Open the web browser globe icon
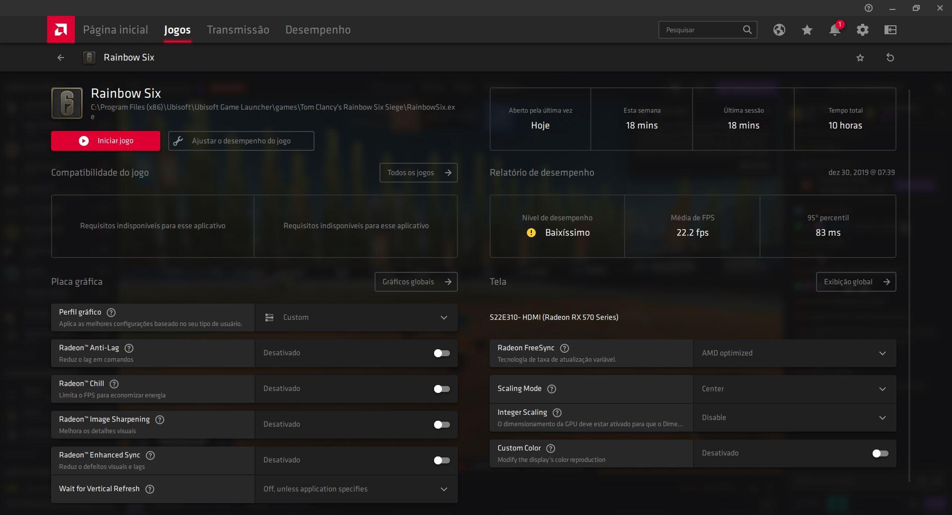The image size is (952, 515). point(779,30)
